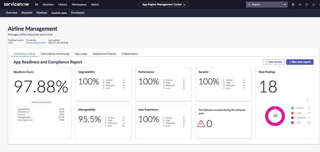Click the Performance 100% score

tap(148, 82)
